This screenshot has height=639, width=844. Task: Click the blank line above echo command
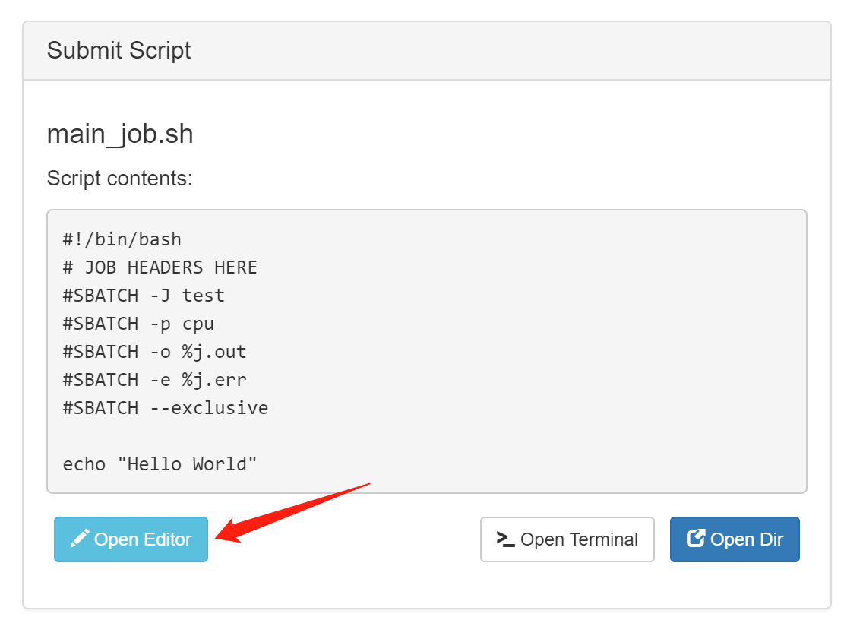tap(427, 436)
